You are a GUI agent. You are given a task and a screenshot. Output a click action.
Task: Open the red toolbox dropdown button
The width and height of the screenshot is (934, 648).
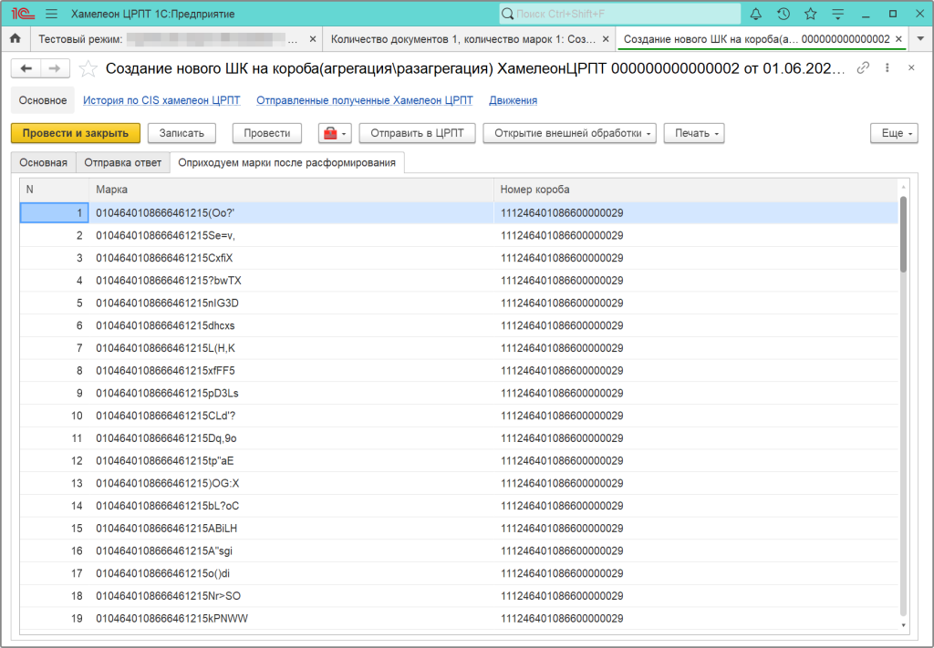(x=335, y=133)
